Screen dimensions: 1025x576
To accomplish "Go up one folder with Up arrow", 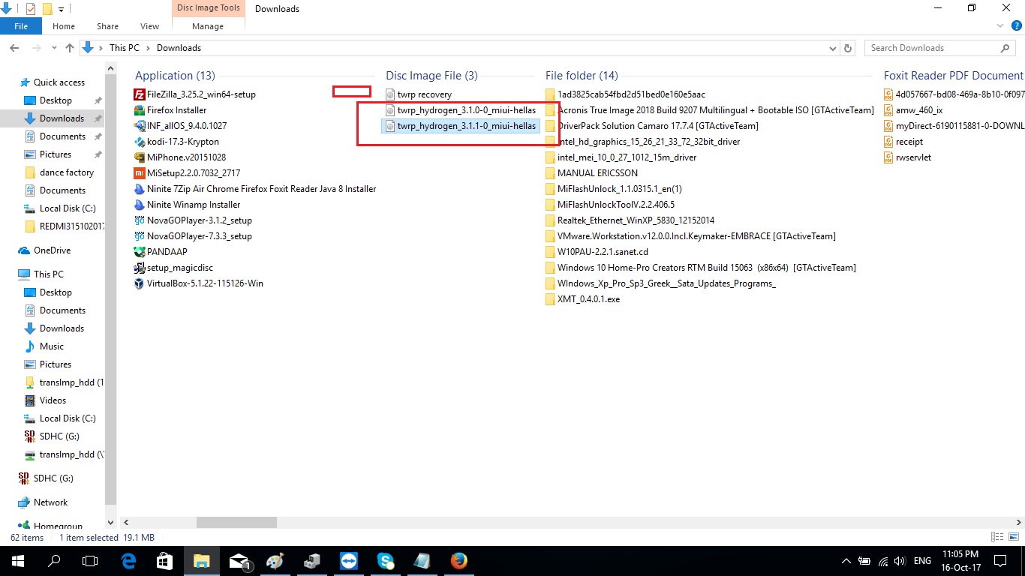I will coord(70,48).
